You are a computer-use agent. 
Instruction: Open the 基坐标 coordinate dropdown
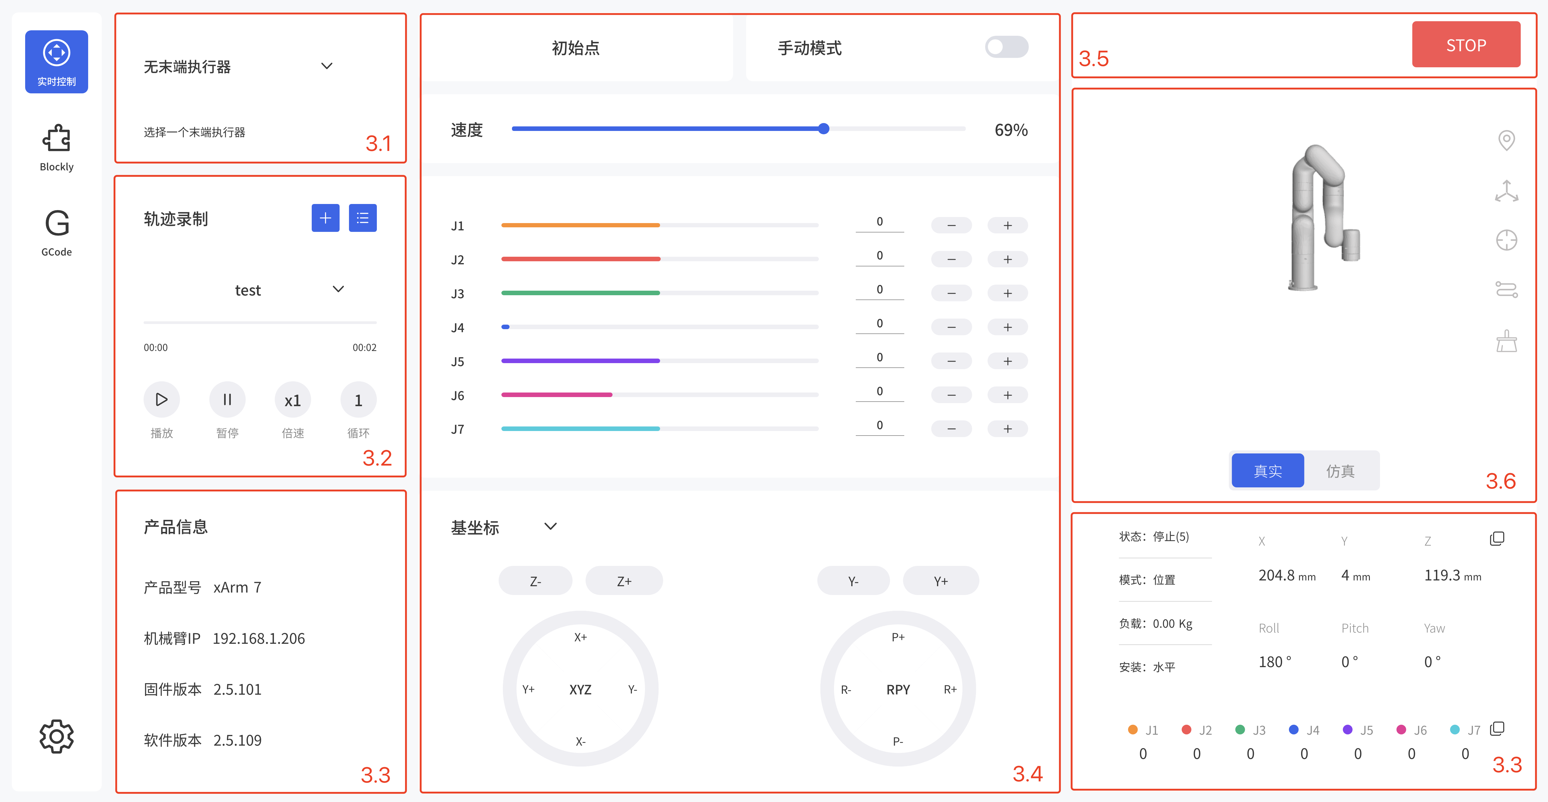(x=550, y=526)
